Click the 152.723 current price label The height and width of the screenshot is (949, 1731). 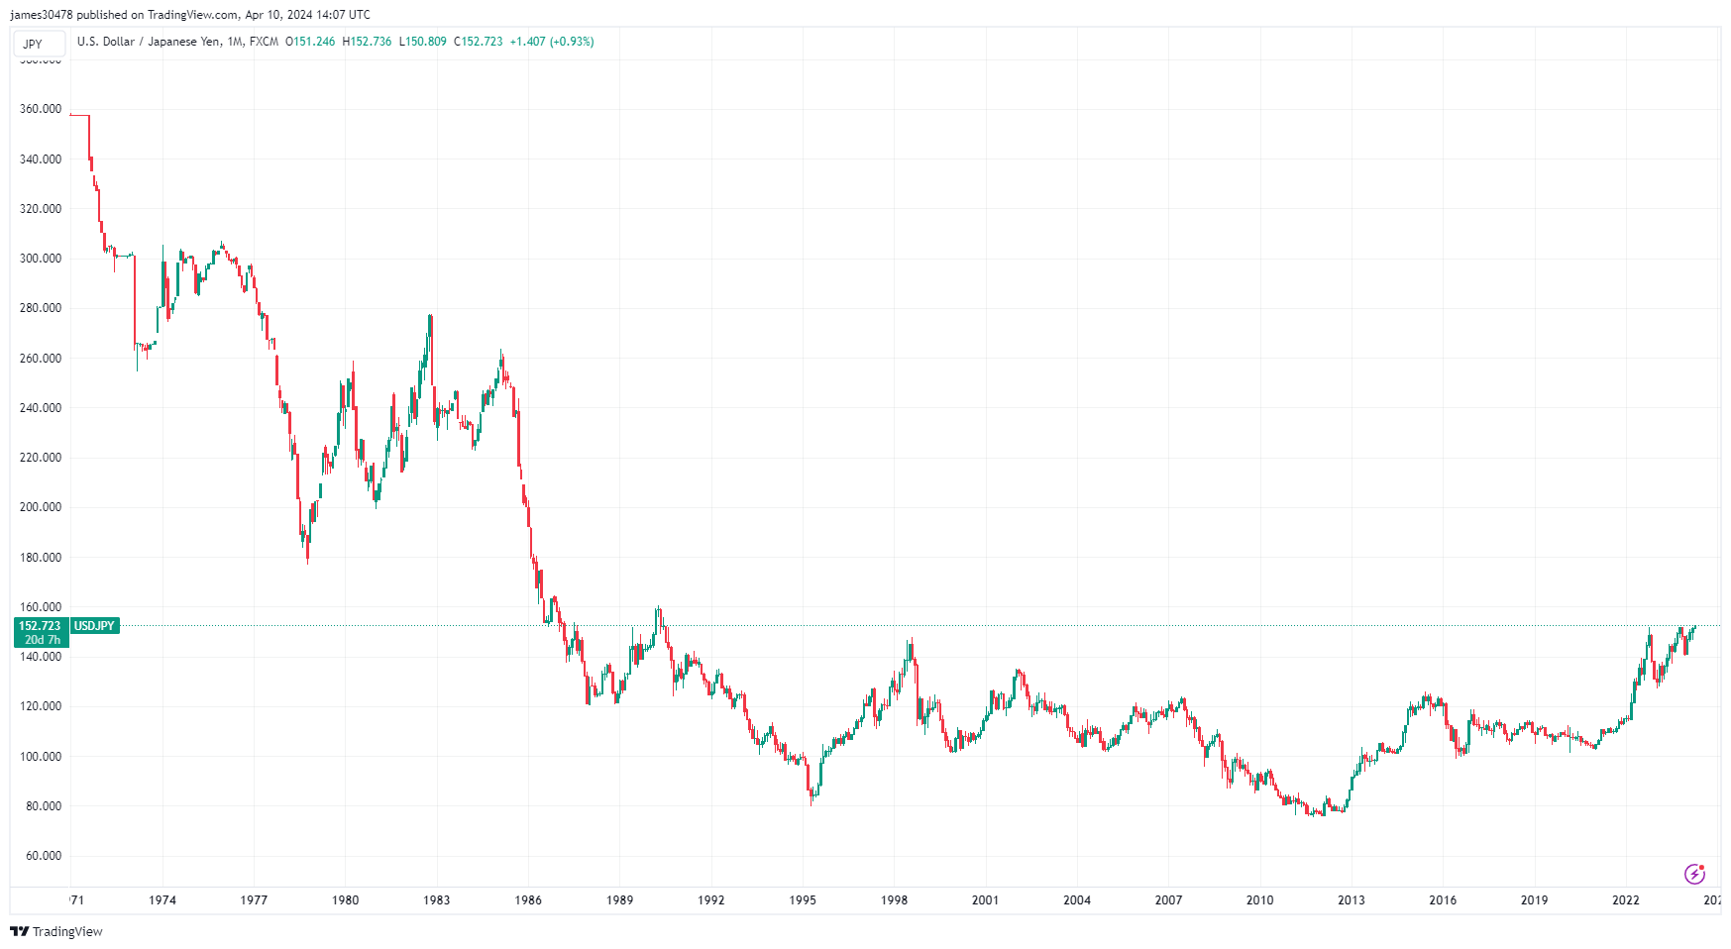(40, 626)
